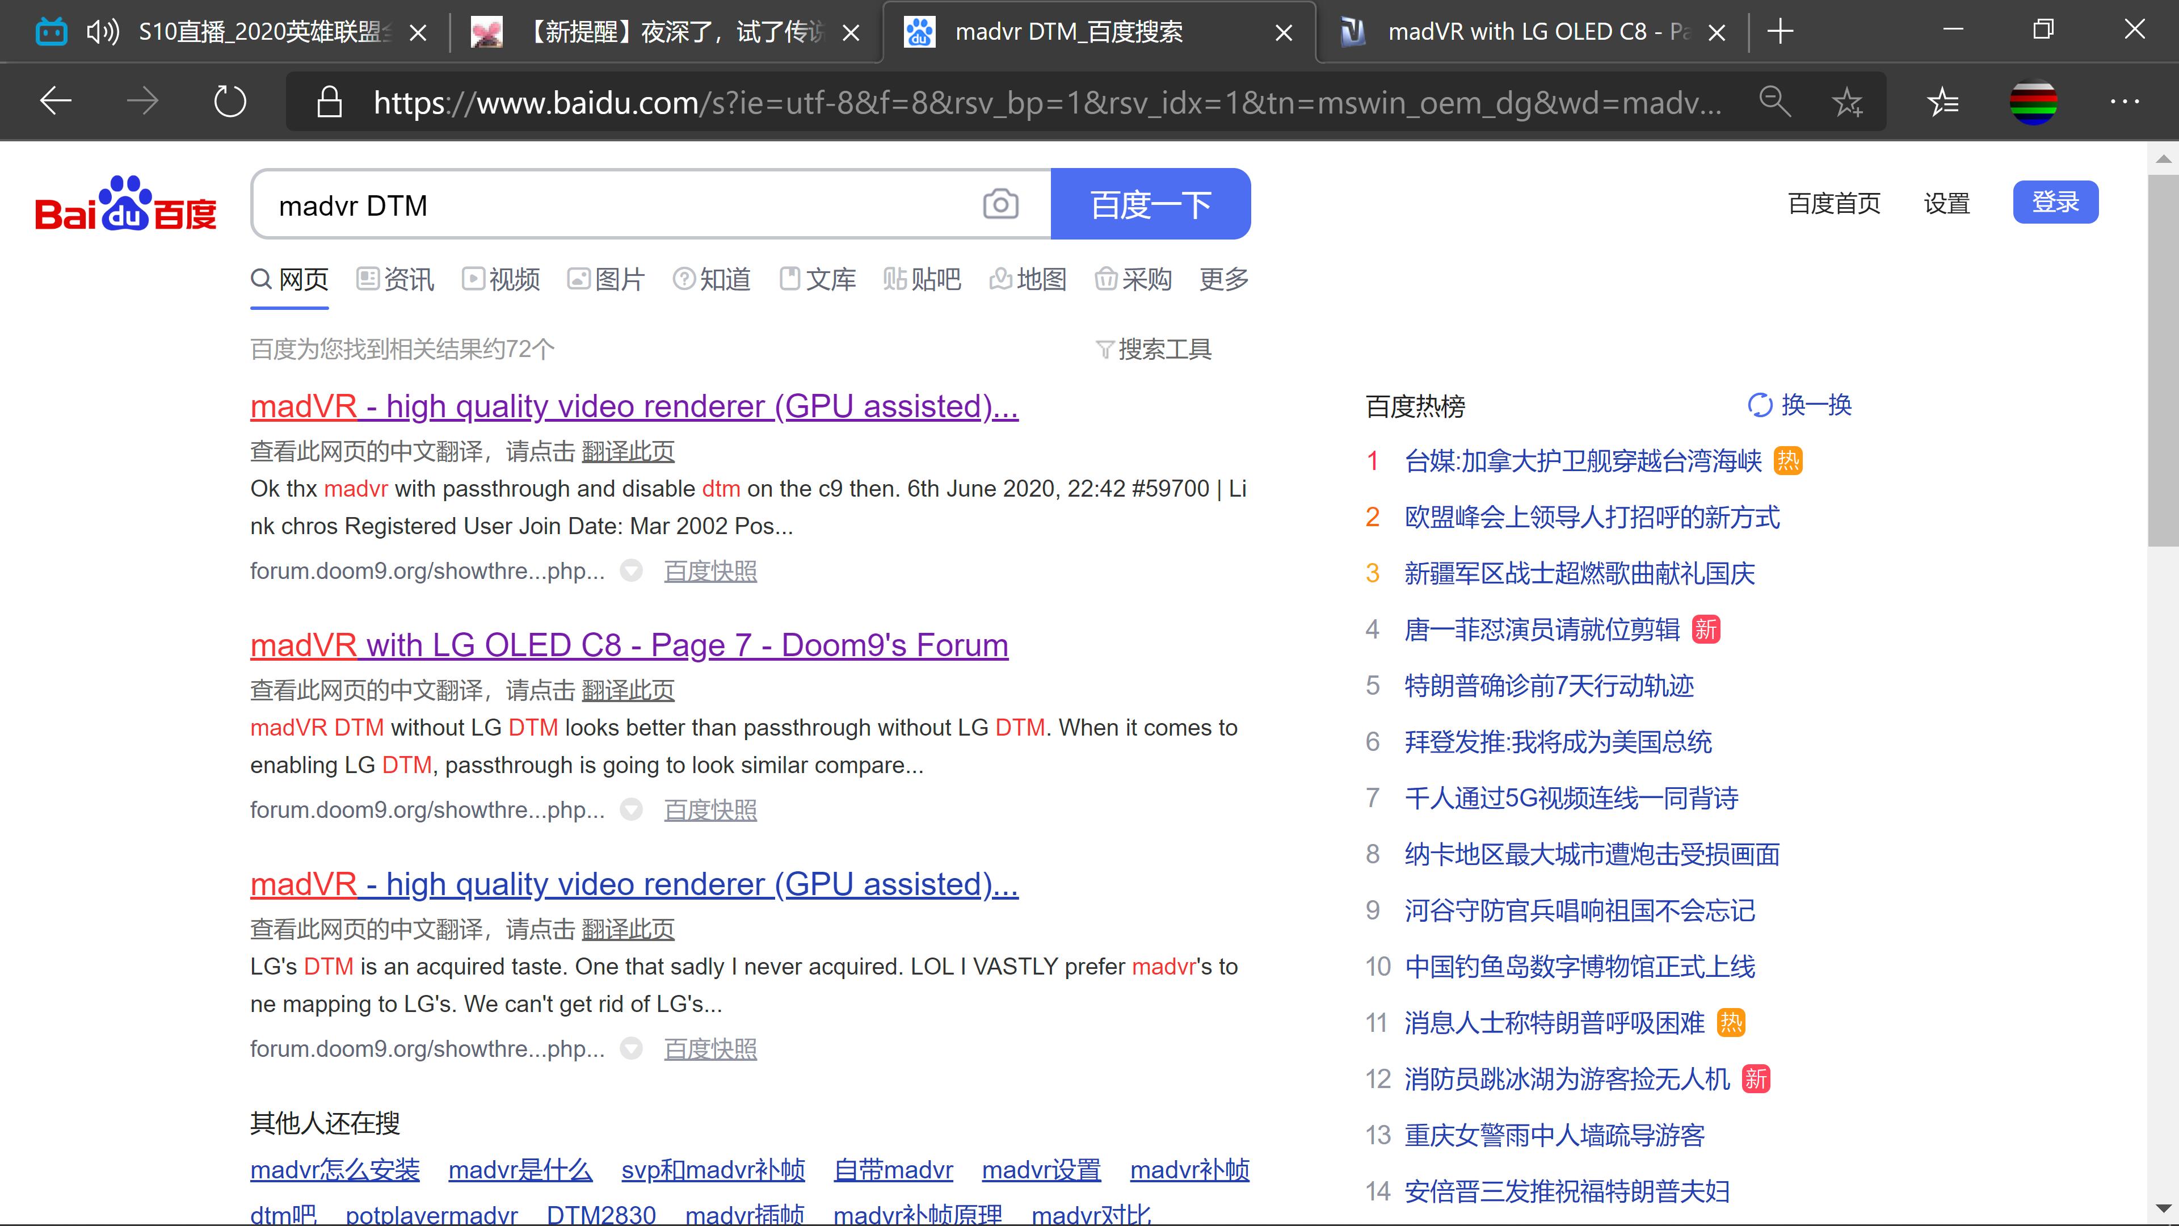Click the Baidu logo
The image size is (2179, 1226).
pos(126,203)
